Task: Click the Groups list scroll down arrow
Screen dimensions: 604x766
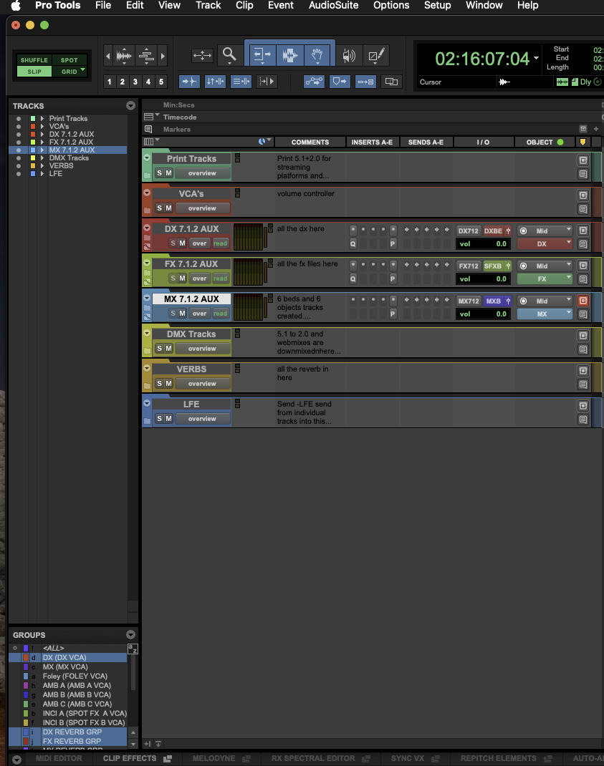Action: [133, 744]
